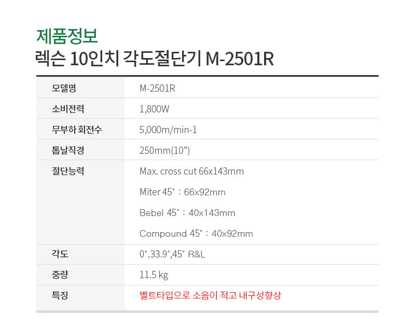
Task: Click the 250mm(10”) blade diameter value
Action: click(x=164, y=150)
